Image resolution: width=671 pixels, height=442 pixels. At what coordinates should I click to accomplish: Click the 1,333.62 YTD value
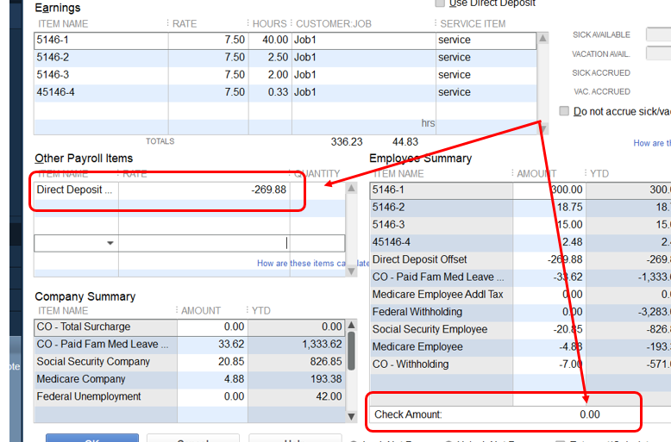click(322, 345)
